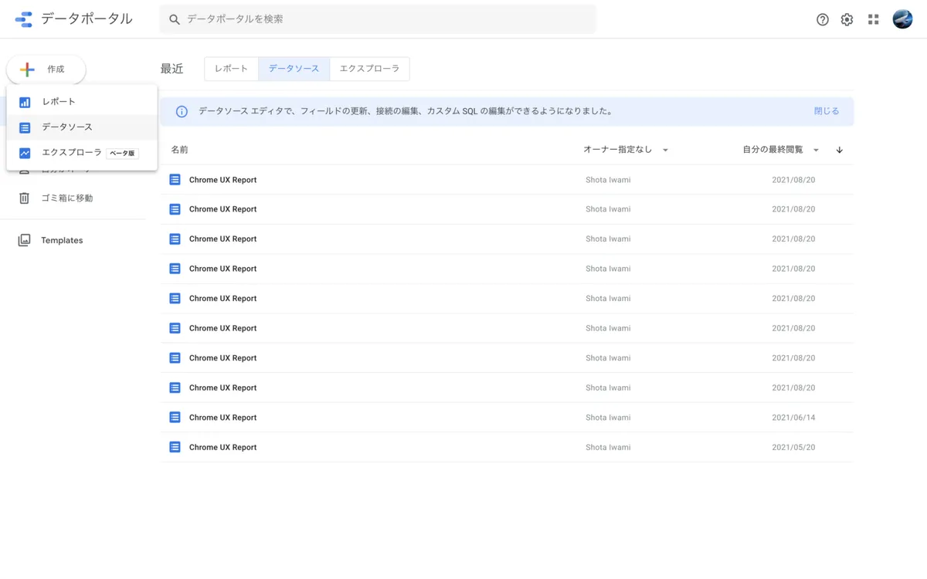The height and width of the screenshot is (579, 927).
Task: Open the 自分の最終閲覧 sort dropdown
Action: point(781,150)
